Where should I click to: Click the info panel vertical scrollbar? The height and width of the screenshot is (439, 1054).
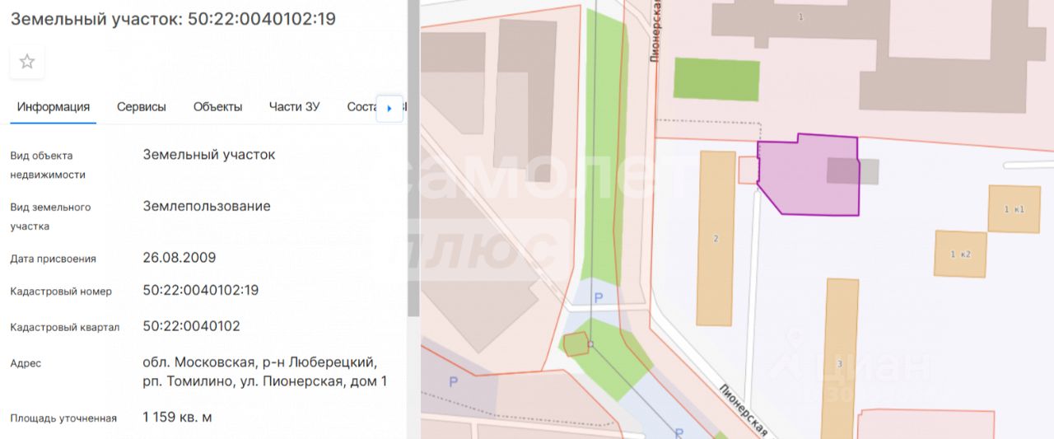414,165
